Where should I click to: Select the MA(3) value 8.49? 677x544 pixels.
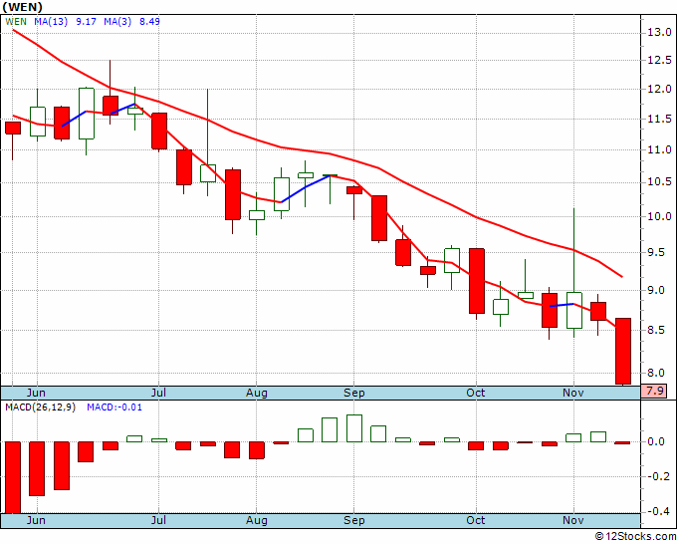149,21
